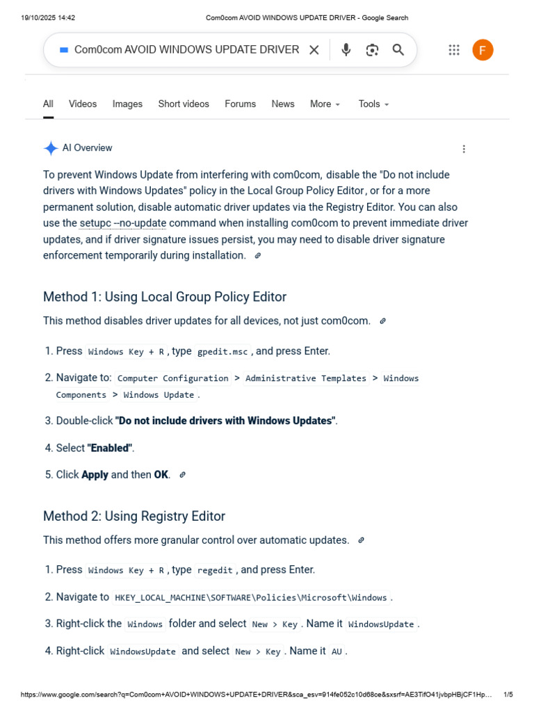Click the 'Computer Configuration' code text
The width and height of the screenshot is (534, 712).
(x=173, y=378)
